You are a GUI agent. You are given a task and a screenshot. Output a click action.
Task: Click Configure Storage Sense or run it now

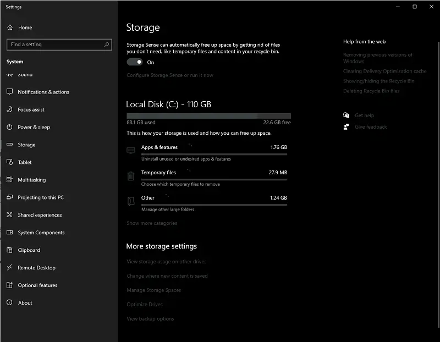pos(171,75)
